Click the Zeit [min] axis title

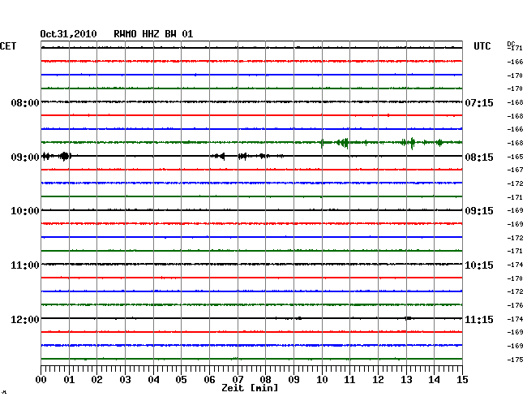coord(250,388)
